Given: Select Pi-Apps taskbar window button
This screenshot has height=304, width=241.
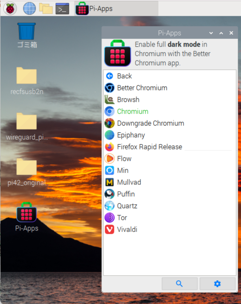Looking at the screenshot, I should (x=116, y=9).
